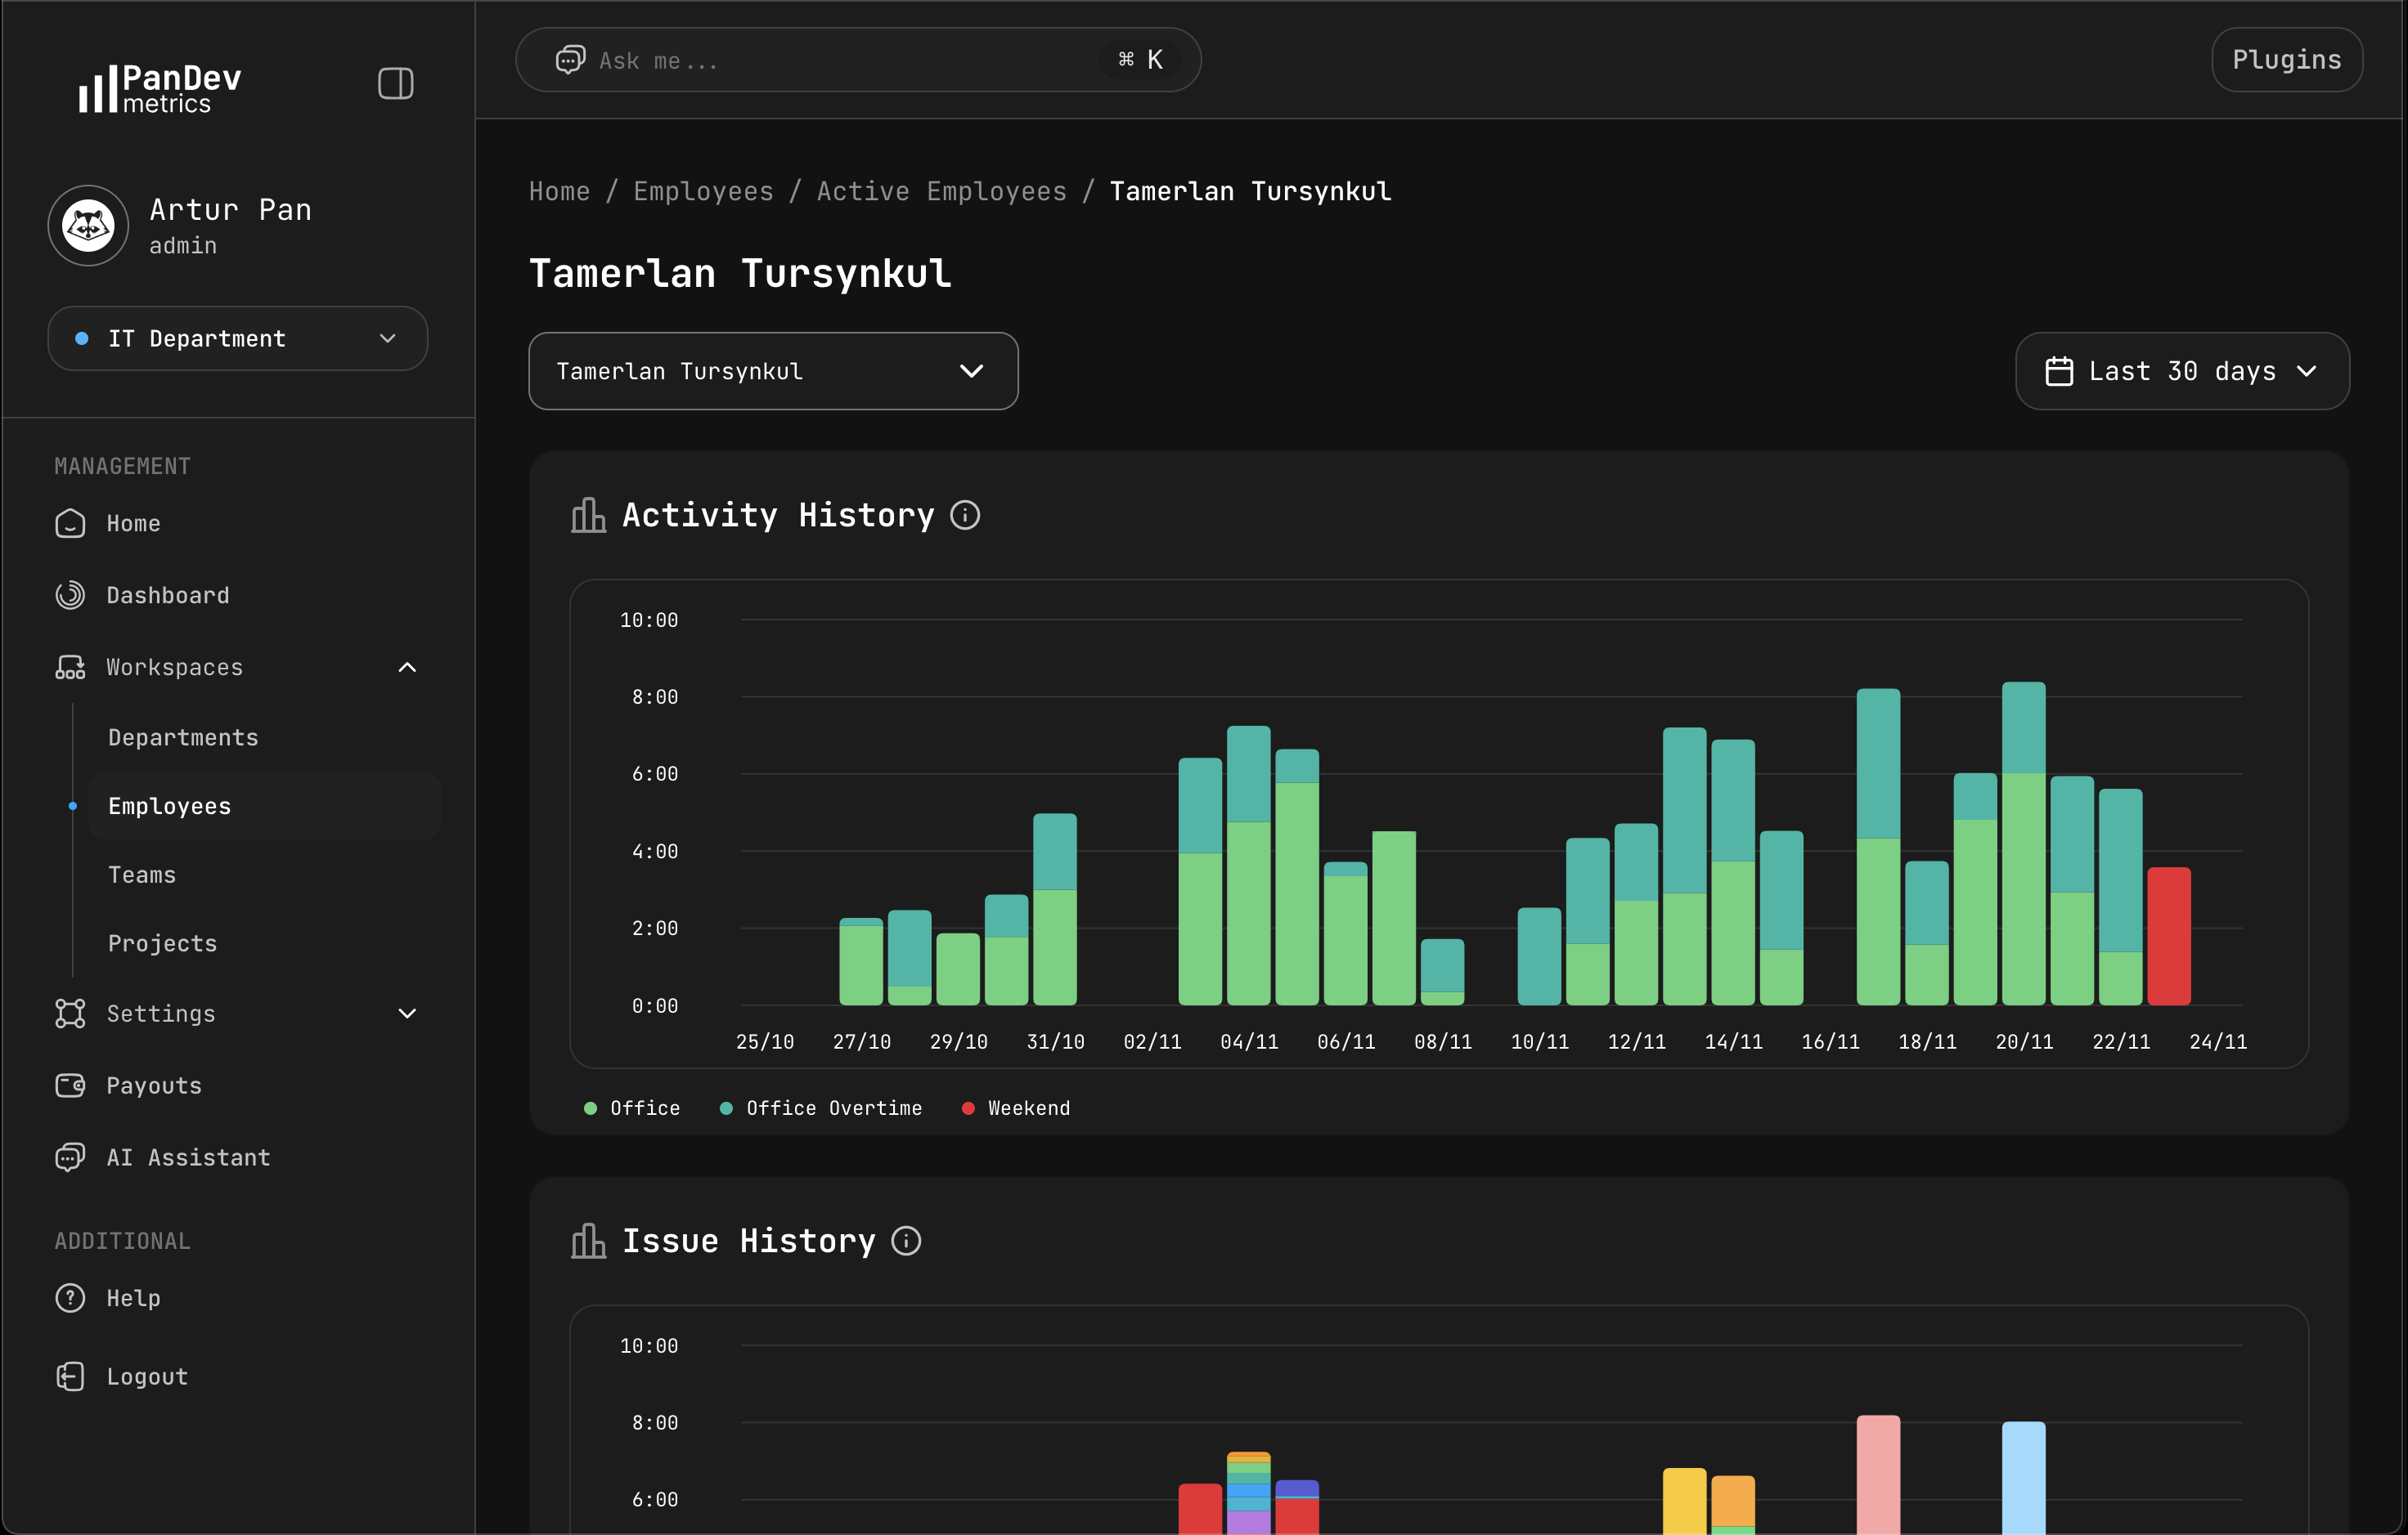
Task: Click the Dashboard icon in sidebar
Action: coord(69,594)
